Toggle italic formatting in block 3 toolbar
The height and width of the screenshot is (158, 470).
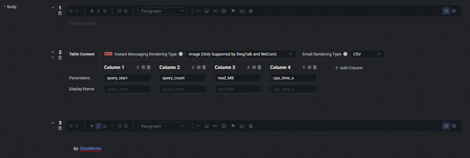click(x=98, y=126)
